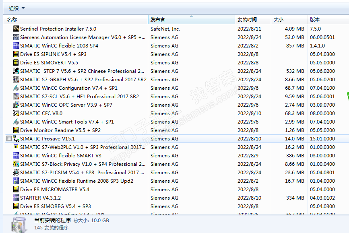Sort by the 名称 column header
This screenshot has width=349, height=233.
[76, 20]
